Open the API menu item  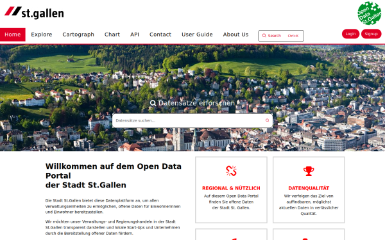click(135, 35)
